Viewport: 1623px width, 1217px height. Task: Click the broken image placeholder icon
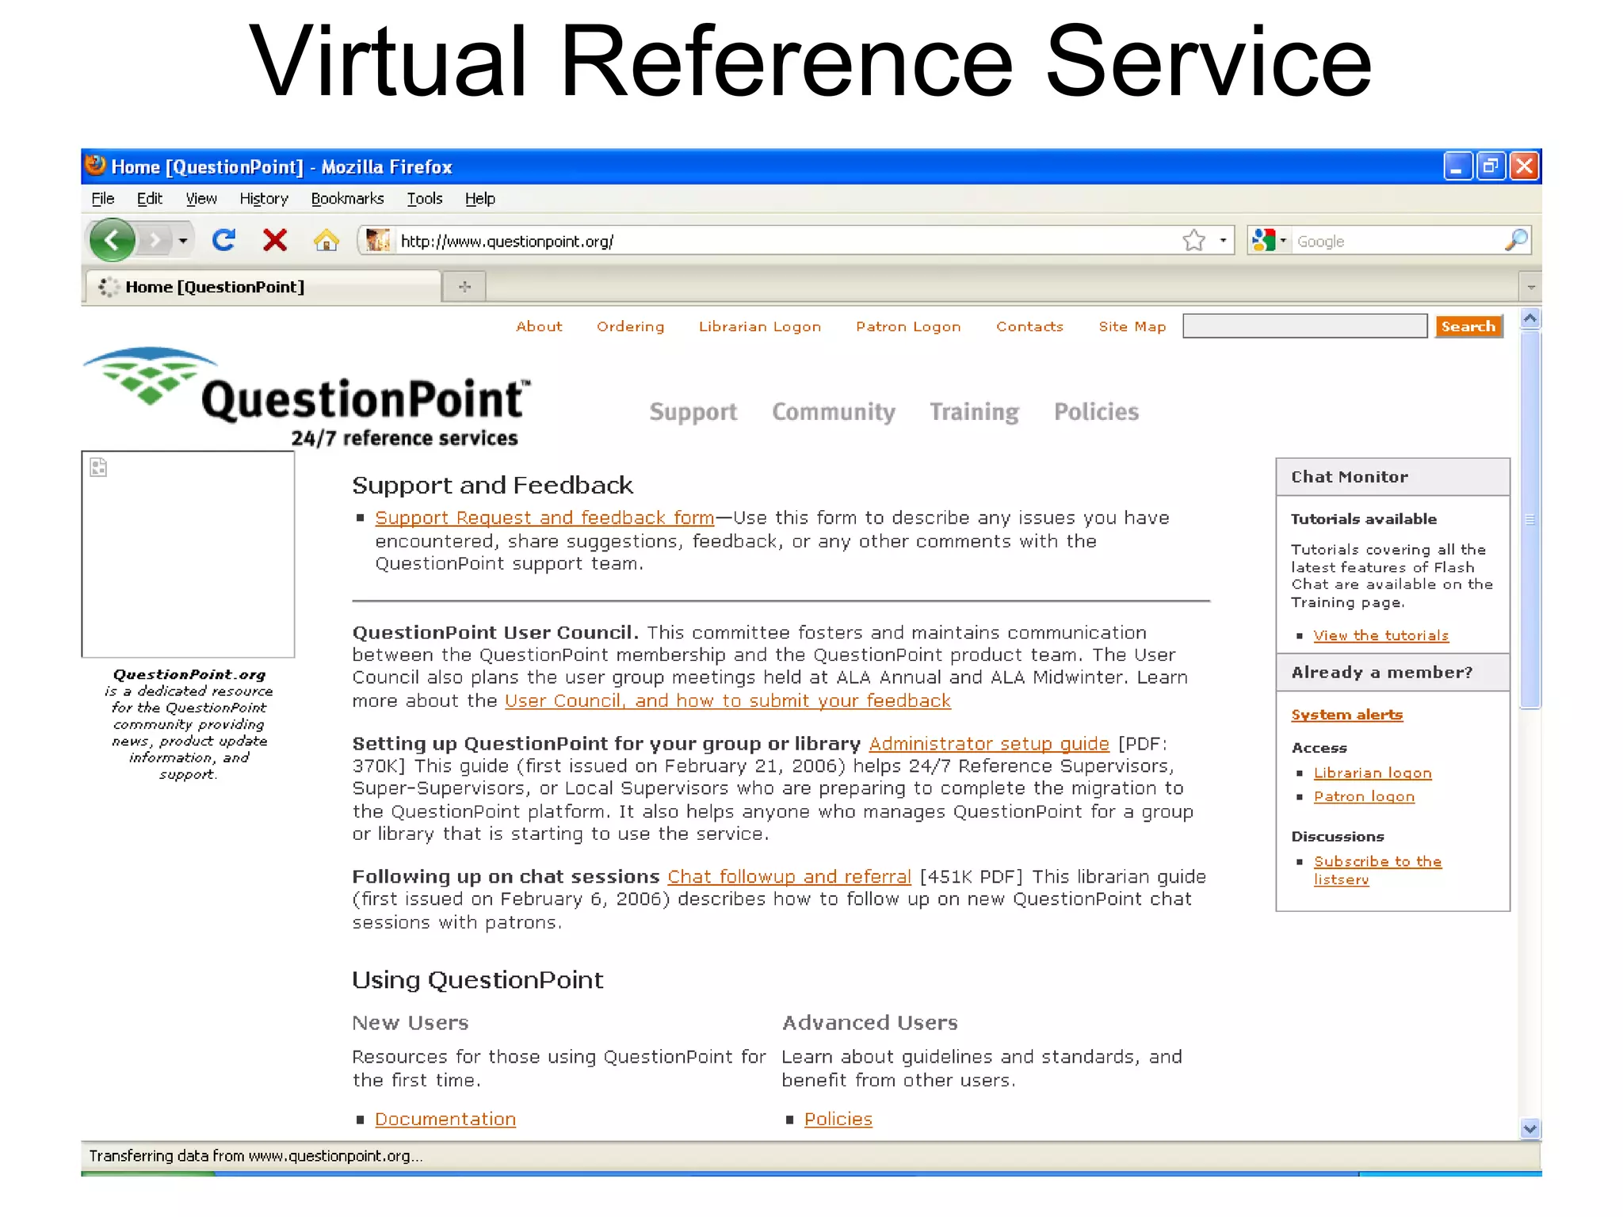click(98, 467)
